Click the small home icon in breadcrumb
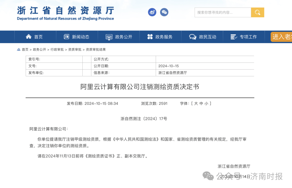 pos(19,50)
